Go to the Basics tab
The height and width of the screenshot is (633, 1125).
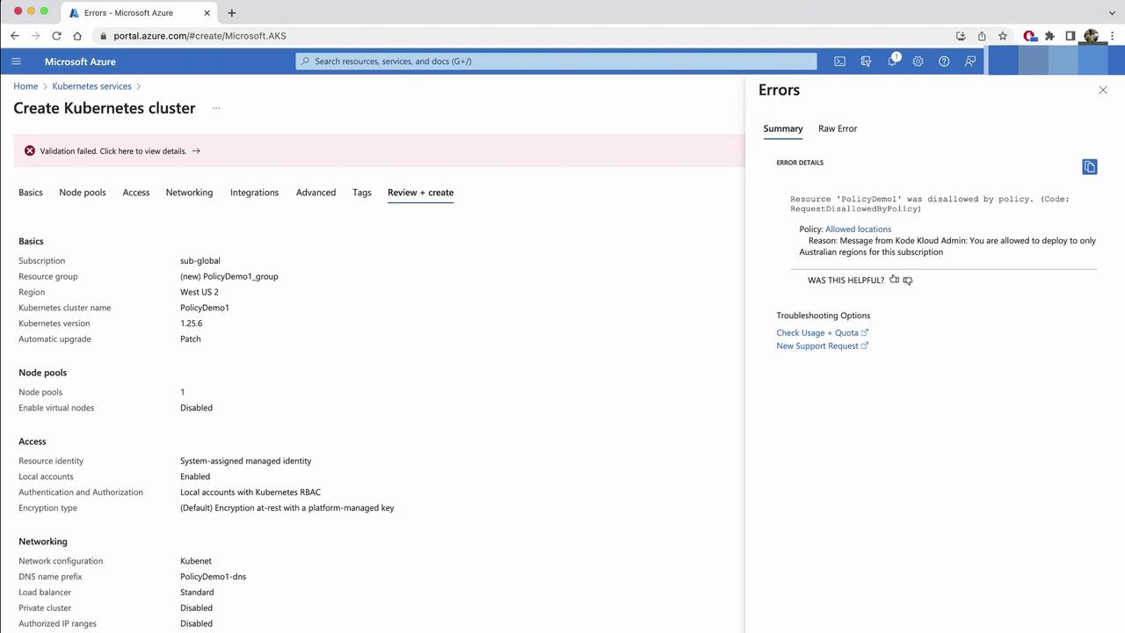pyautogui.click(x=31, y=193)
